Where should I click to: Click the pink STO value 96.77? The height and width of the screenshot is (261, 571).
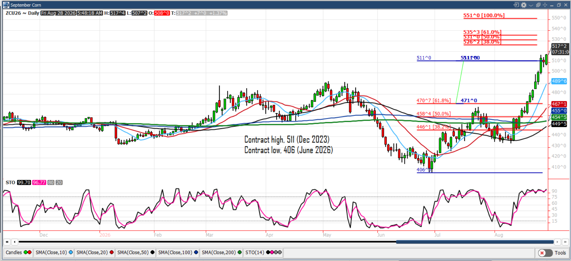[x=39, y=182]
